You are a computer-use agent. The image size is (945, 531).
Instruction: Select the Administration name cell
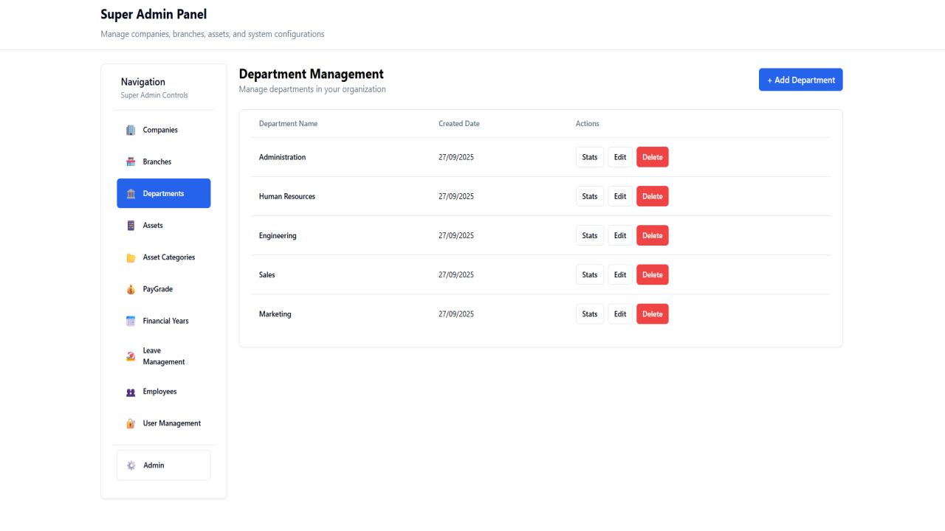pyautogui.click(x=282, y=157)
